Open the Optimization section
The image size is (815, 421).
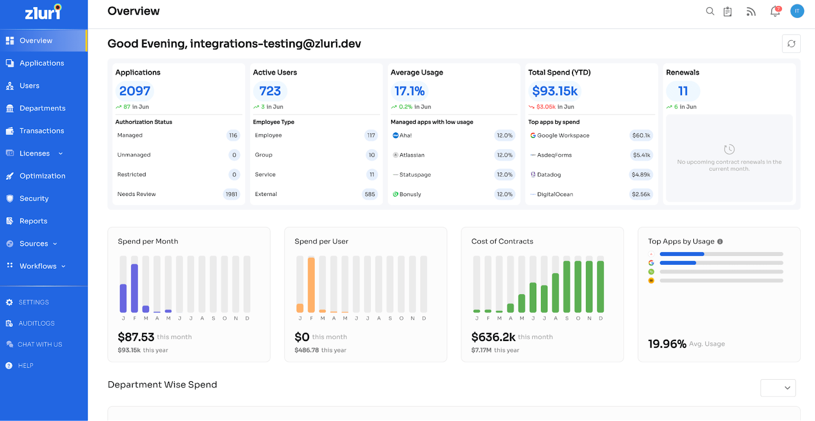pyautogui.click(x=42, y=176)
